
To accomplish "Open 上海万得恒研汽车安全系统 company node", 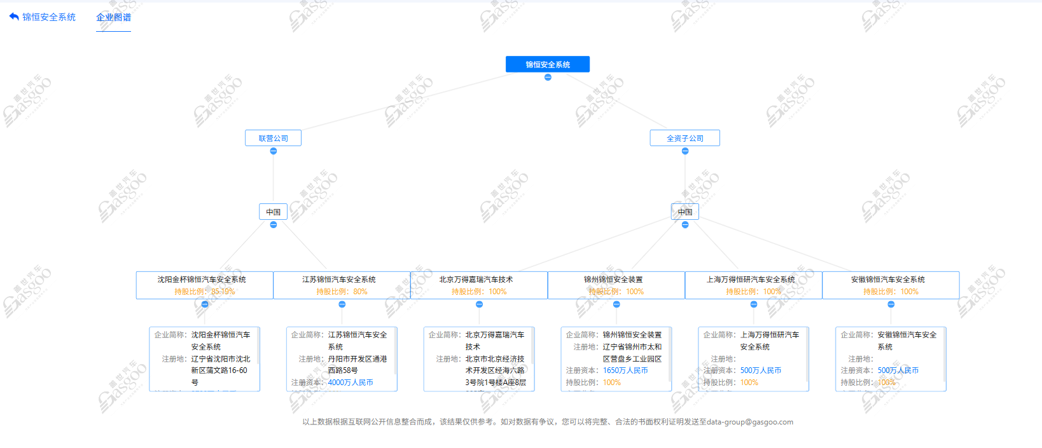I will pyautogui.click(x=754, y=285).
